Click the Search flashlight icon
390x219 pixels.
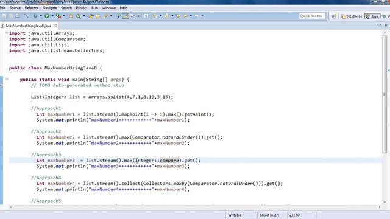105,16
